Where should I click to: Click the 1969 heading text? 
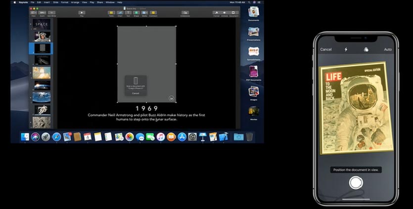pyautogui.click(x=147, y=108)
